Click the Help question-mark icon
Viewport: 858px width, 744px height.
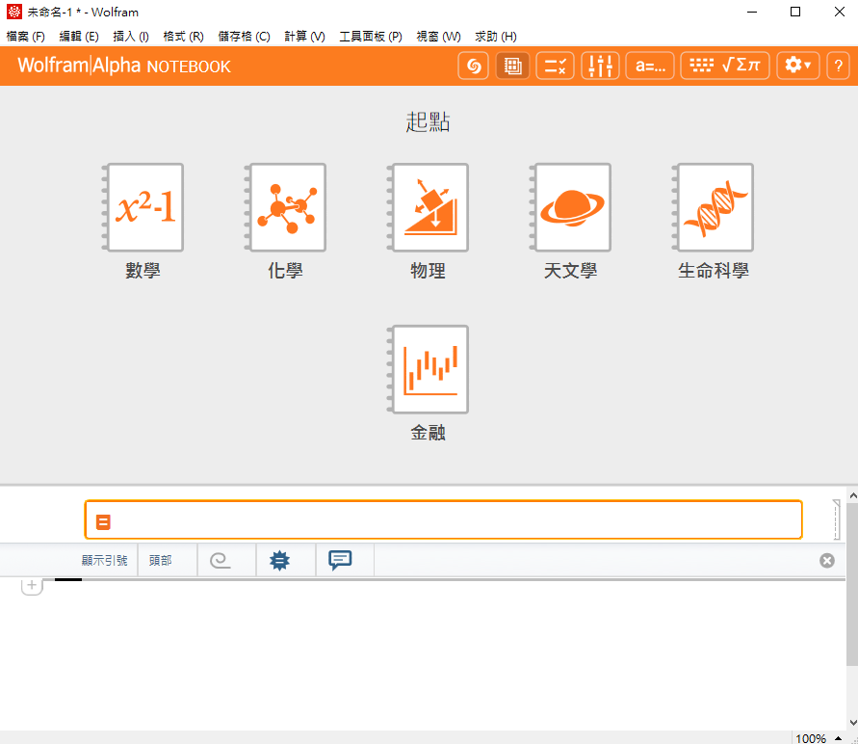click(x=837, y=66)
